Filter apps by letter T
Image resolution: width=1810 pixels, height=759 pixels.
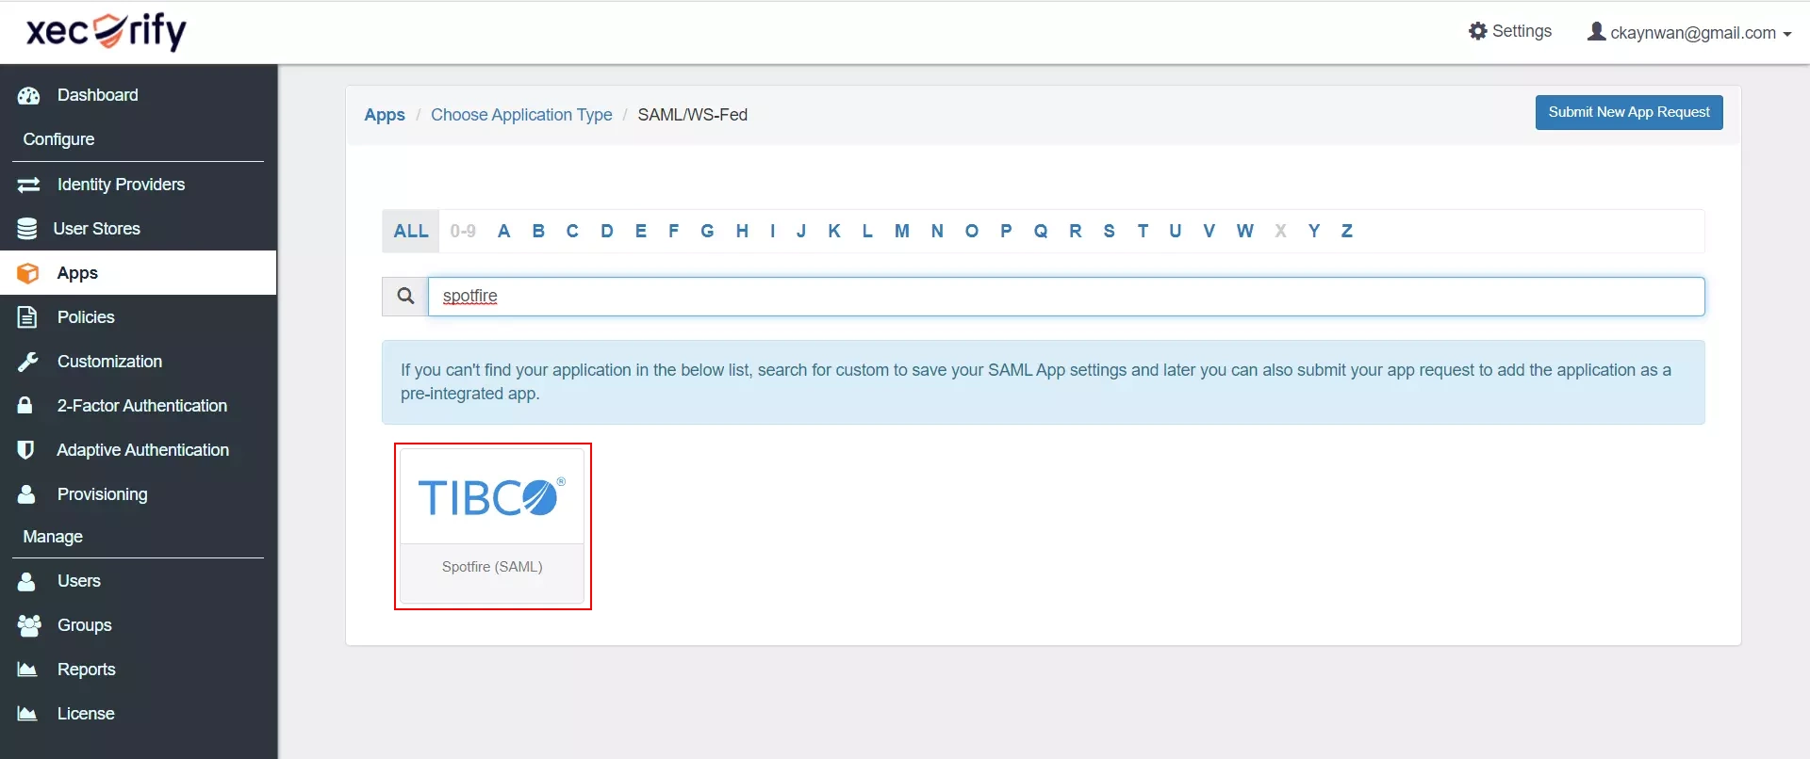pyautogui.click(x=1143, y=232)
